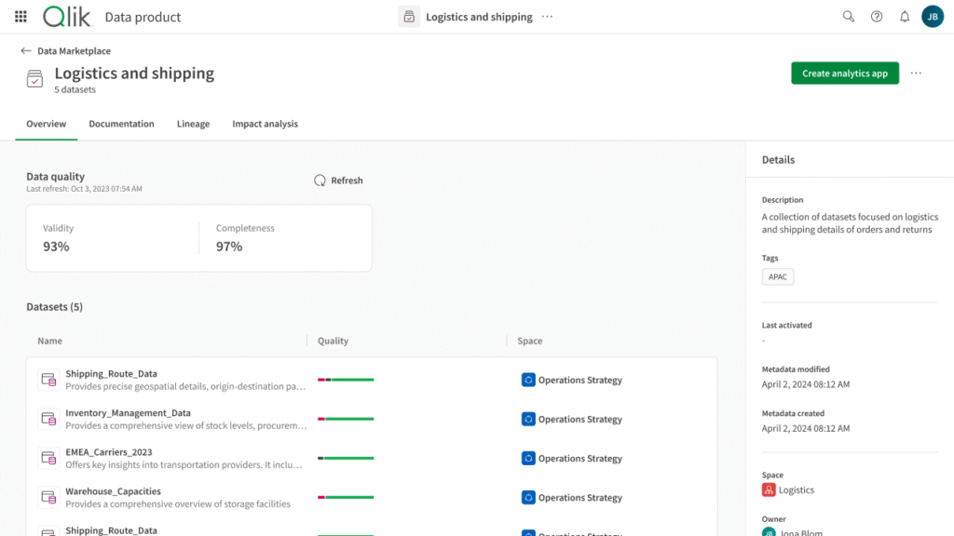Screen dimensions: 954x536
Task: Click Operations Strategy space icon in Inventory_Management_Data row
Action: pos(528,419)
